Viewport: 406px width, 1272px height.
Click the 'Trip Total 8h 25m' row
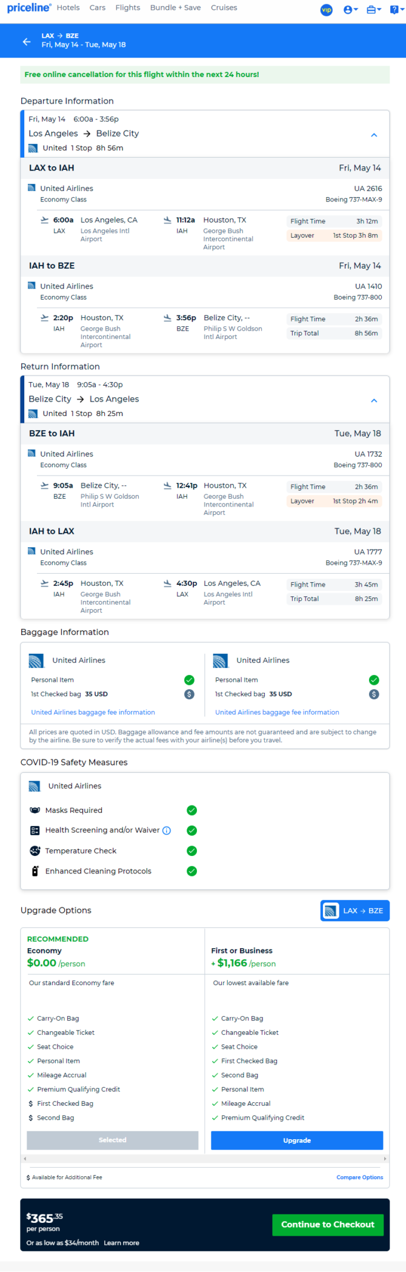coord(334,599)
